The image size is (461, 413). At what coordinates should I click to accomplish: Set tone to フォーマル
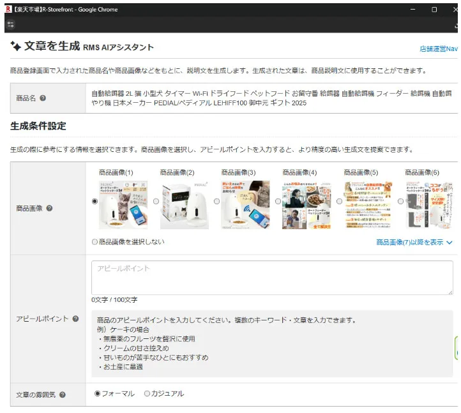(x=98, y=394)
